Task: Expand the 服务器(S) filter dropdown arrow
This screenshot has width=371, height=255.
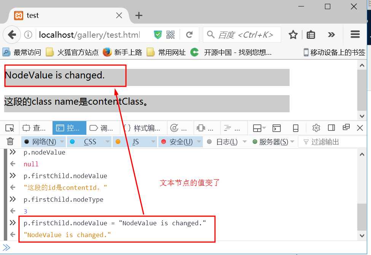Action: click(x=292, y=142)
